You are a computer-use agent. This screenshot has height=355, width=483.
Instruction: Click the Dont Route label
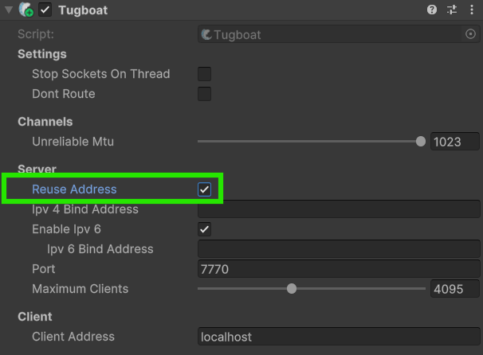point(64,94)
